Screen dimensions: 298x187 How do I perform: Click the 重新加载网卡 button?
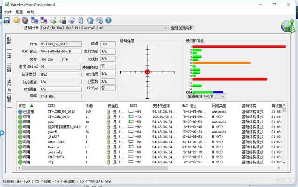[182, 28]
